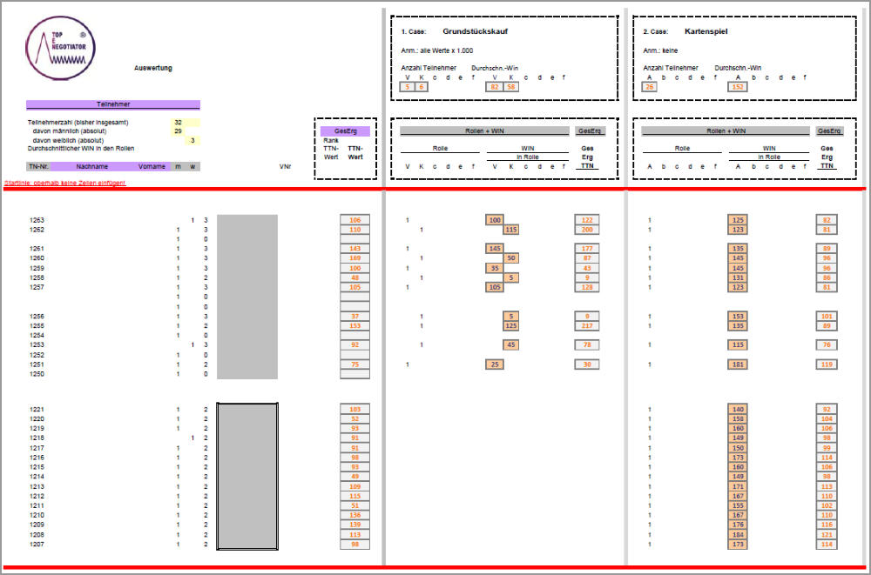
Task: Click the Auswertung title text
Action: click(153, 68)
